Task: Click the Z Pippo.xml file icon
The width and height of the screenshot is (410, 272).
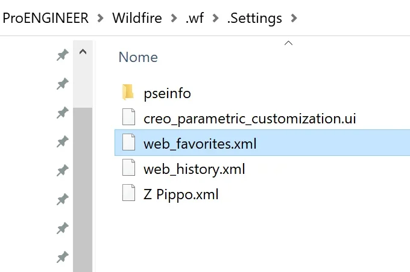Action: [x=128, y=193]
